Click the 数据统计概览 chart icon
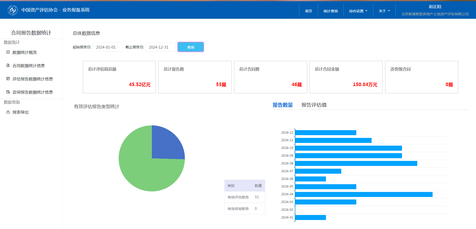The width and height of the screenshot is (476, 229). (x=8, y=52)
